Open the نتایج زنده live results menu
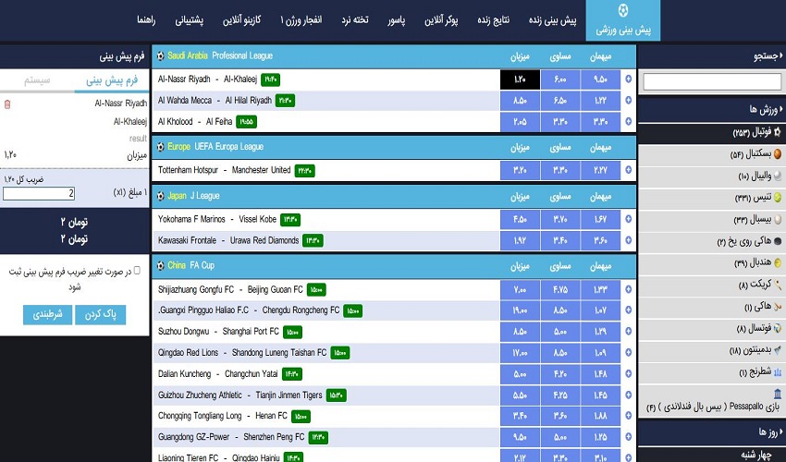This screenshot has height=462, width=786. (493, 20)
